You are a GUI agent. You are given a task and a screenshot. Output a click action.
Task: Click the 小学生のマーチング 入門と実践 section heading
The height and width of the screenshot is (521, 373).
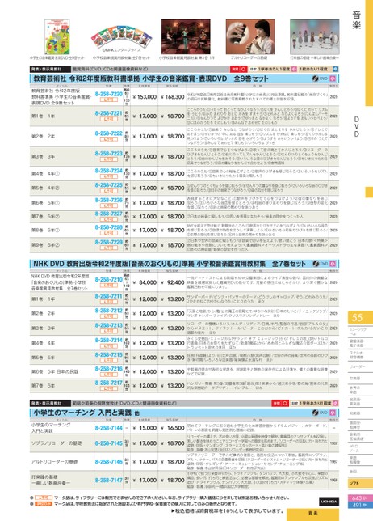point(82,413)
